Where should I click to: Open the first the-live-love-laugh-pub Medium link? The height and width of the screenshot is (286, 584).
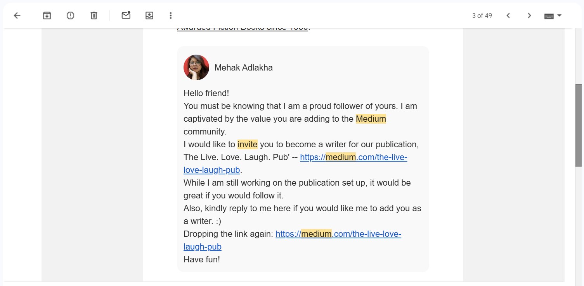click(353, 157)
